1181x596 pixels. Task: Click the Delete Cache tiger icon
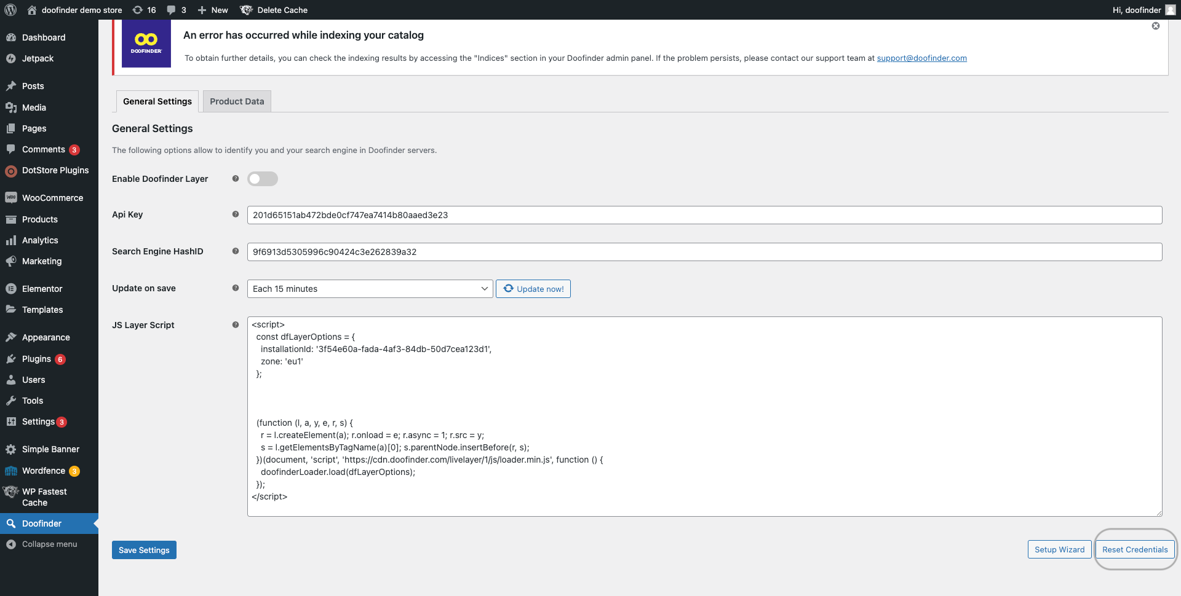tap(246, 10)
